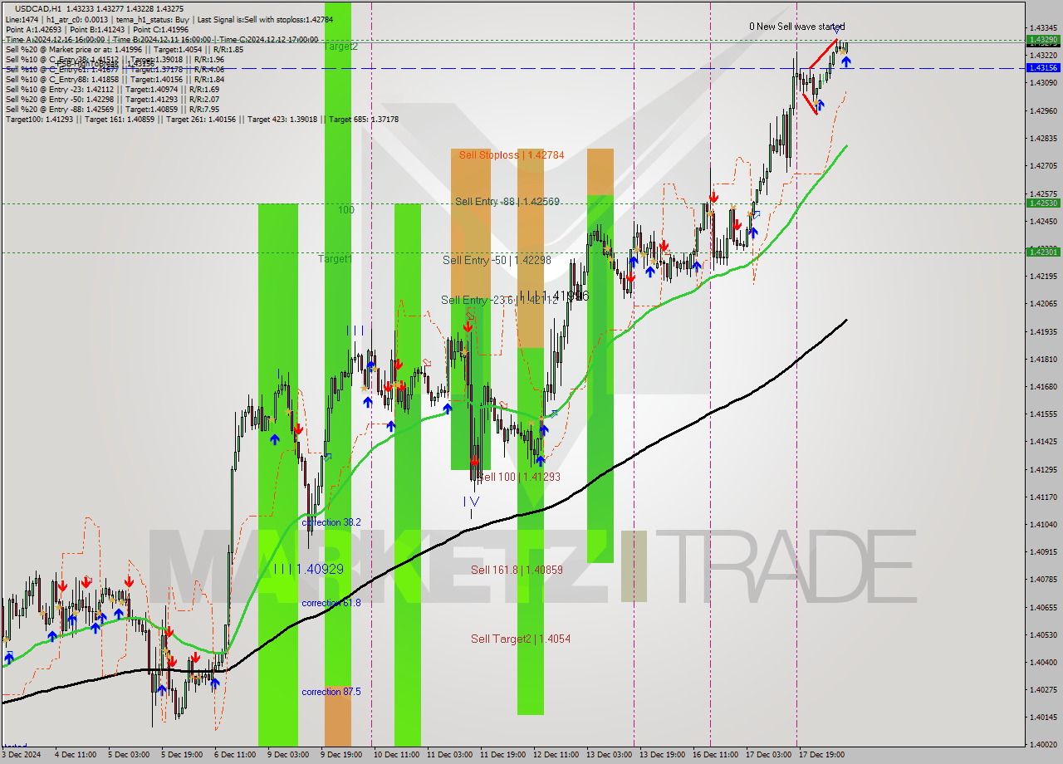Click the 1.43090 price axis value
The image size is (1063, 764).
1043,82
